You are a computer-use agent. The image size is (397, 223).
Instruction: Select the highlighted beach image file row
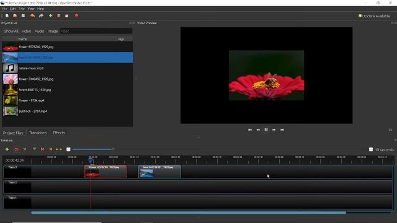tap(68, 58)
